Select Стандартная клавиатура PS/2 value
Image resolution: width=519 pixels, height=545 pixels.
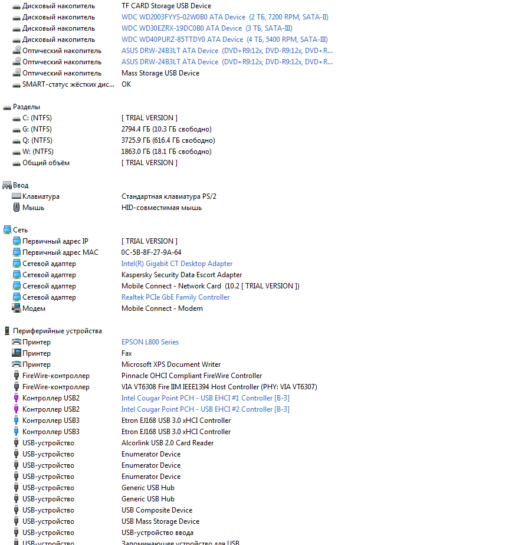pos(169,196)
